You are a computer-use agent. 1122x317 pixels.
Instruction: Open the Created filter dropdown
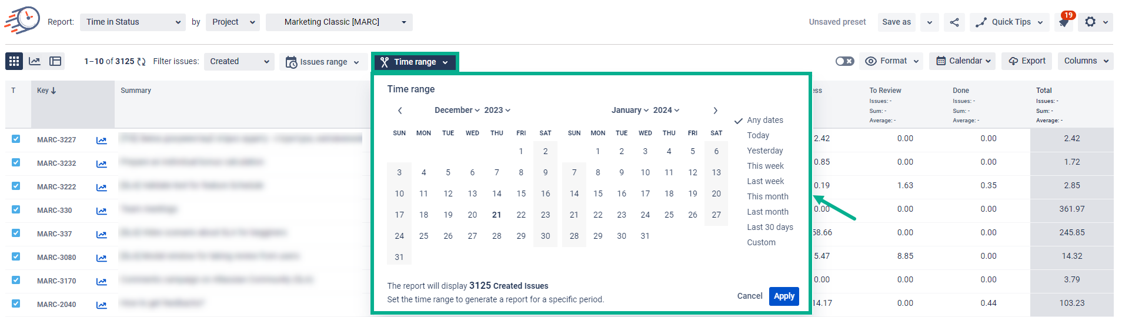[x=239, y=62]
